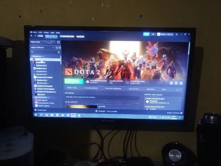Open the Loja de pontos link
The height and width of the screenshot is (166, 221).
[x=134, y=89]
